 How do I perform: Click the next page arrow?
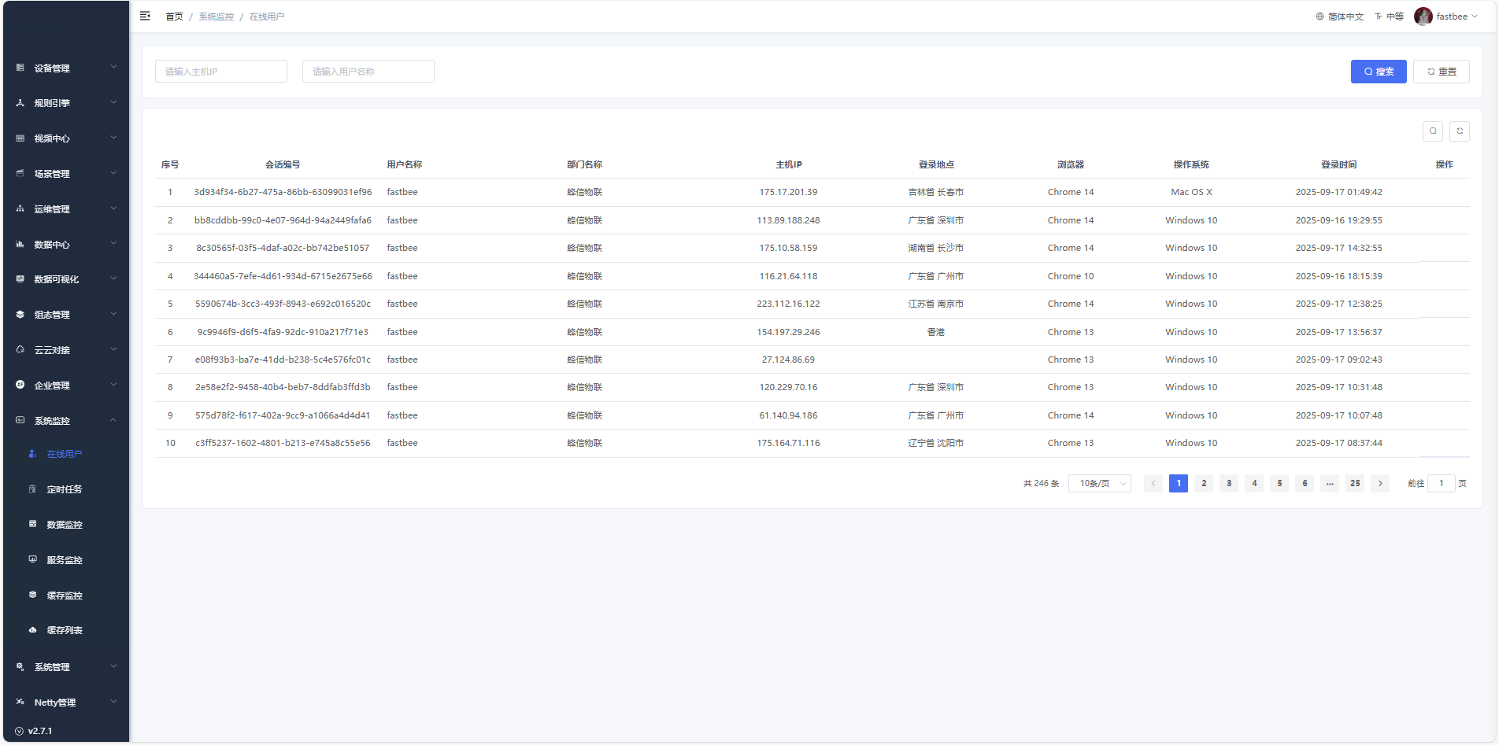pyautogui.click(x=1380, y=484)
